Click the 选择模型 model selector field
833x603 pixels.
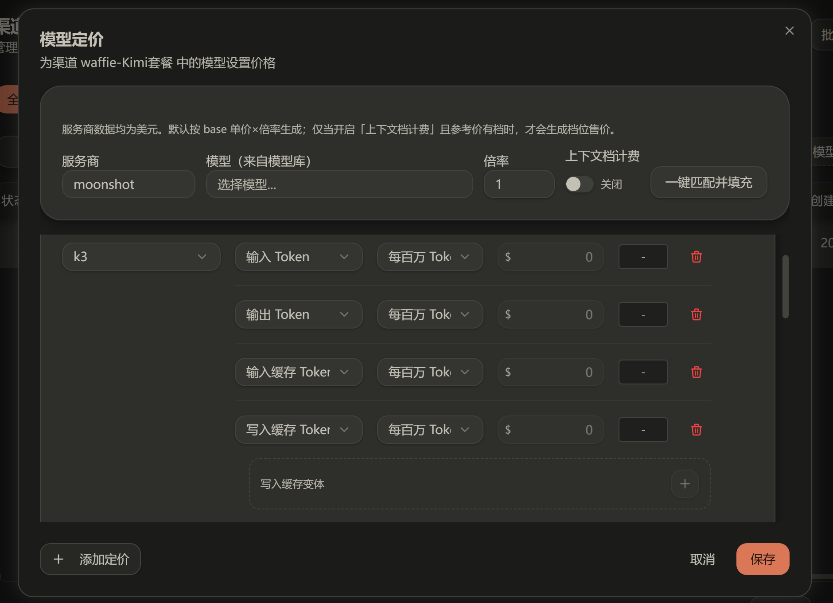(339, 184)
